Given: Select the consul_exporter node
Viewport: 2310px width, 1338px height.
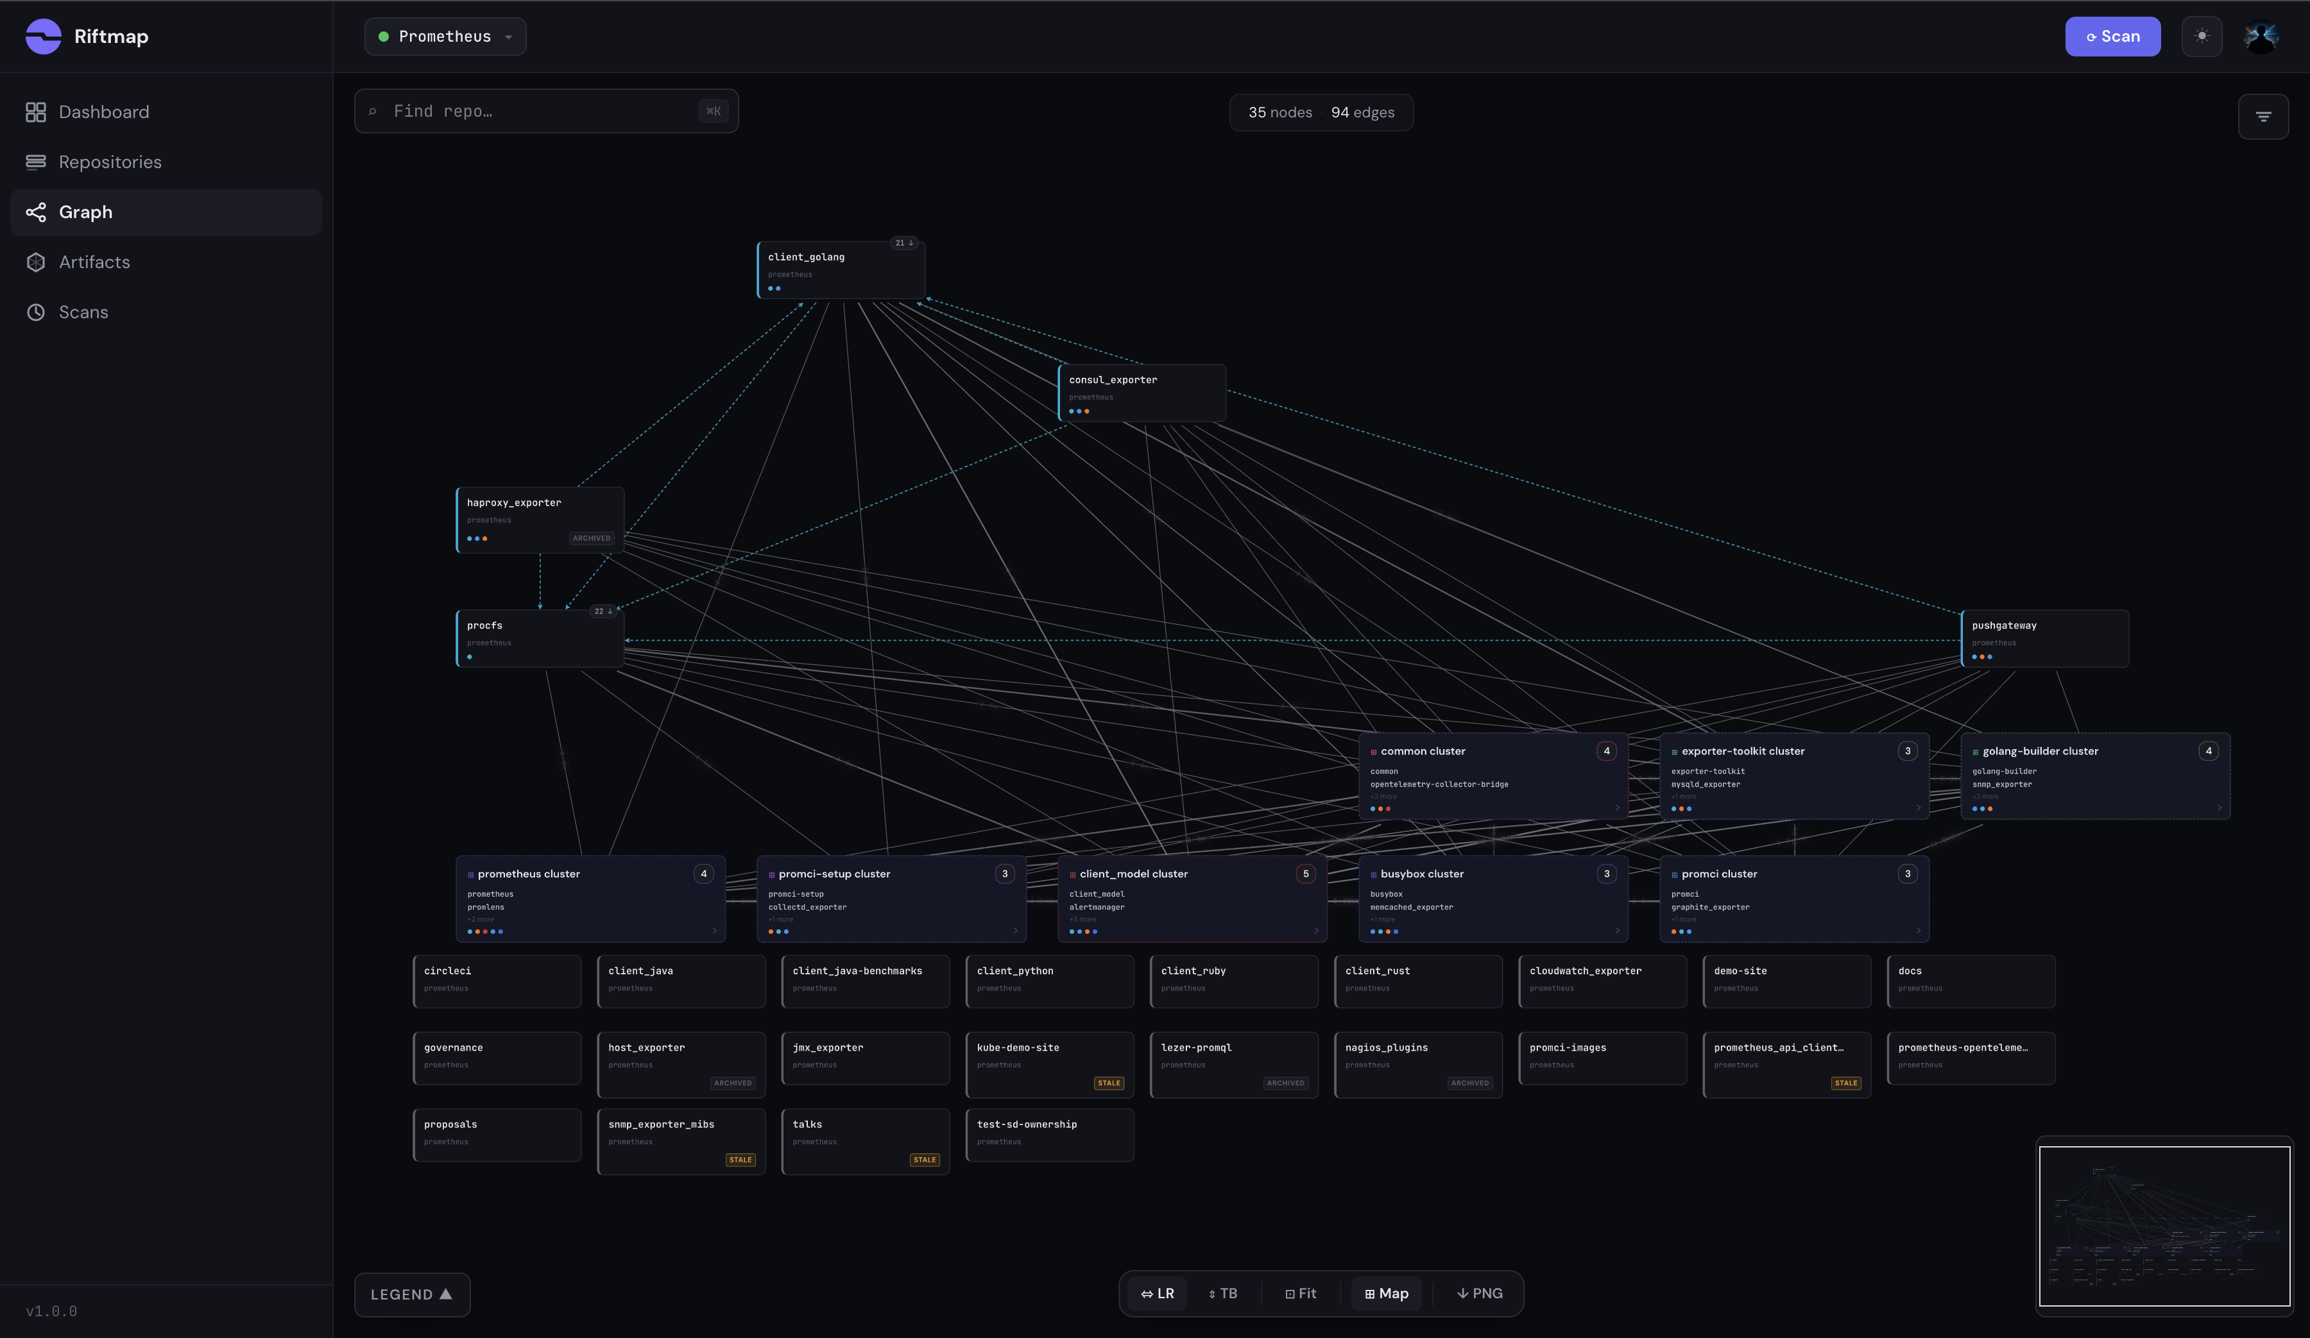Looking at the screenshot, I should (1142, 393).
